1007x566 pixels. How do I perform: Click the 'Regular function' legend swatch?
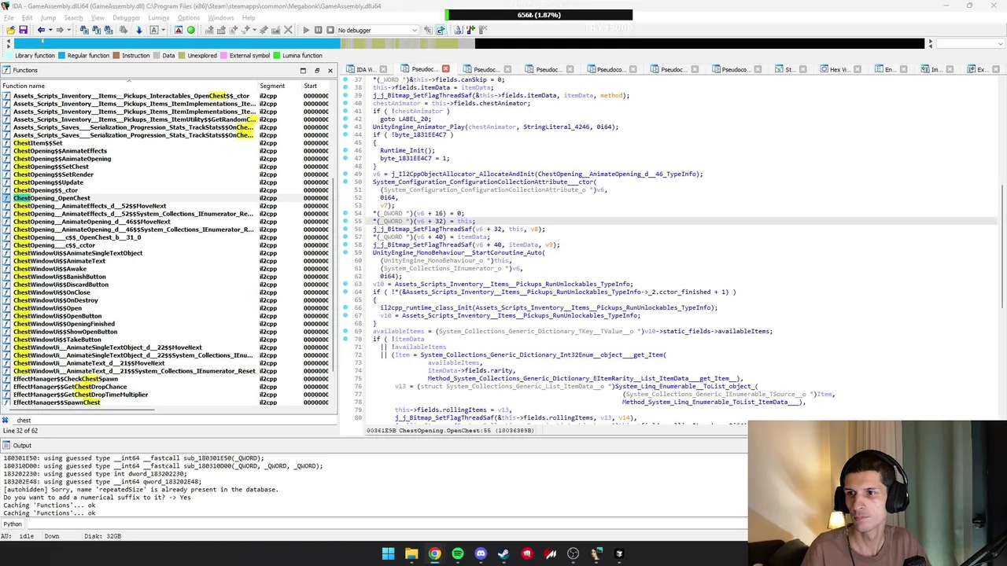[62, 56]
